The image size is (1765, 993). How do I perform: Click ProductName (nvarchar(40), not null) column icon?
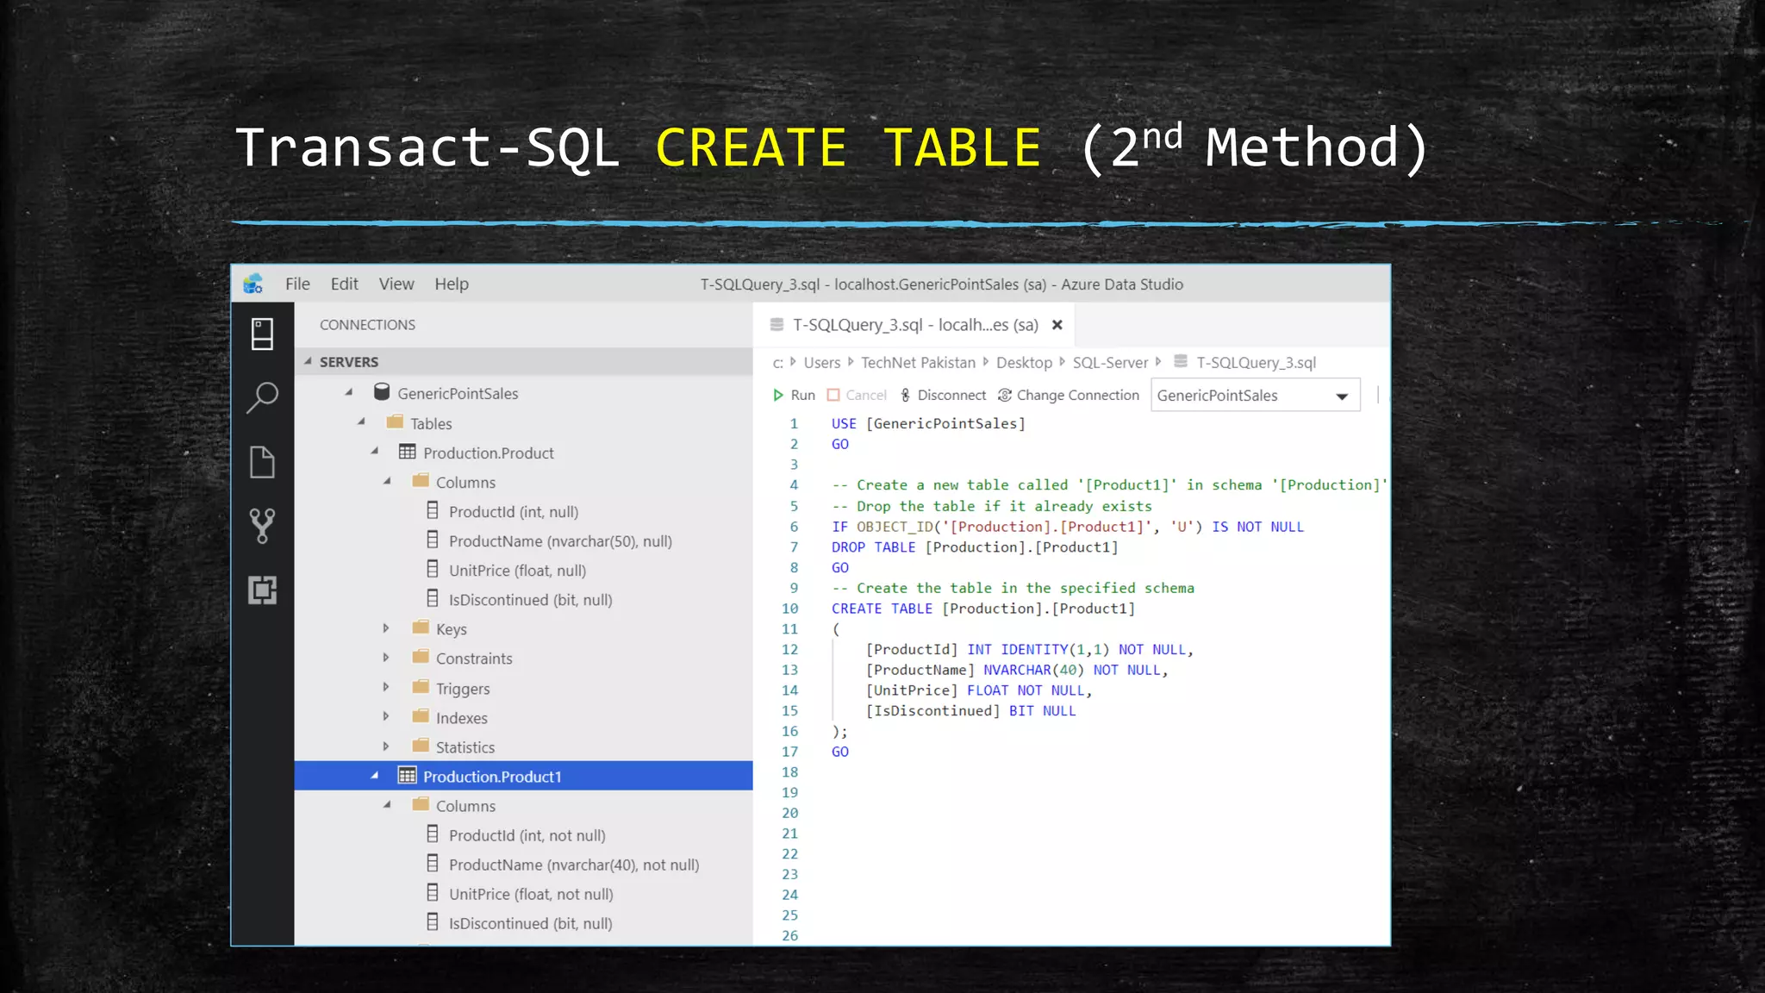(433, 863)
